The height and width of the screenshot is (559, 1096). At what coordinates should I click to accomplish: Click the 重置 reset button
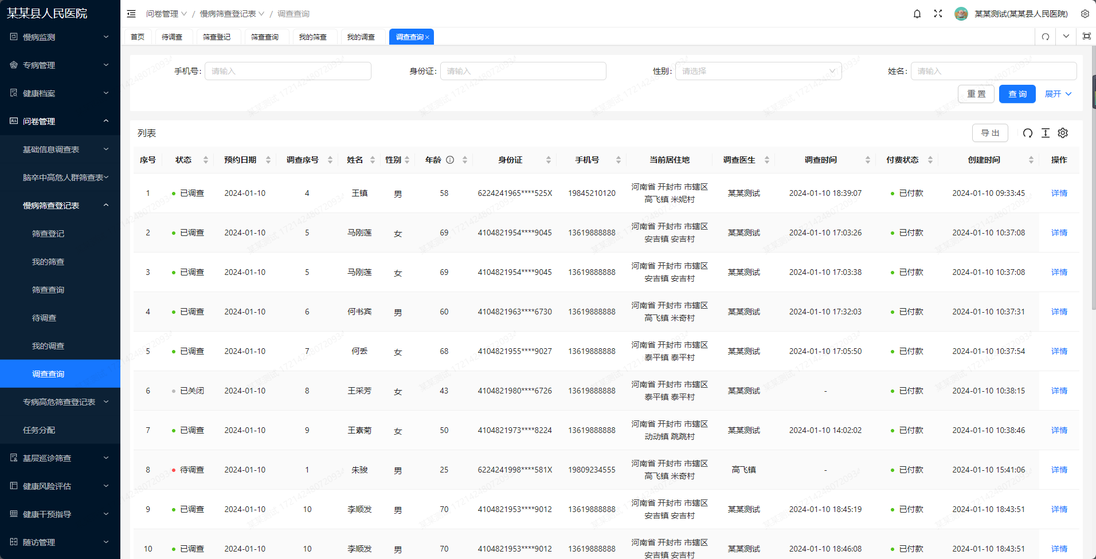(976, 94)
